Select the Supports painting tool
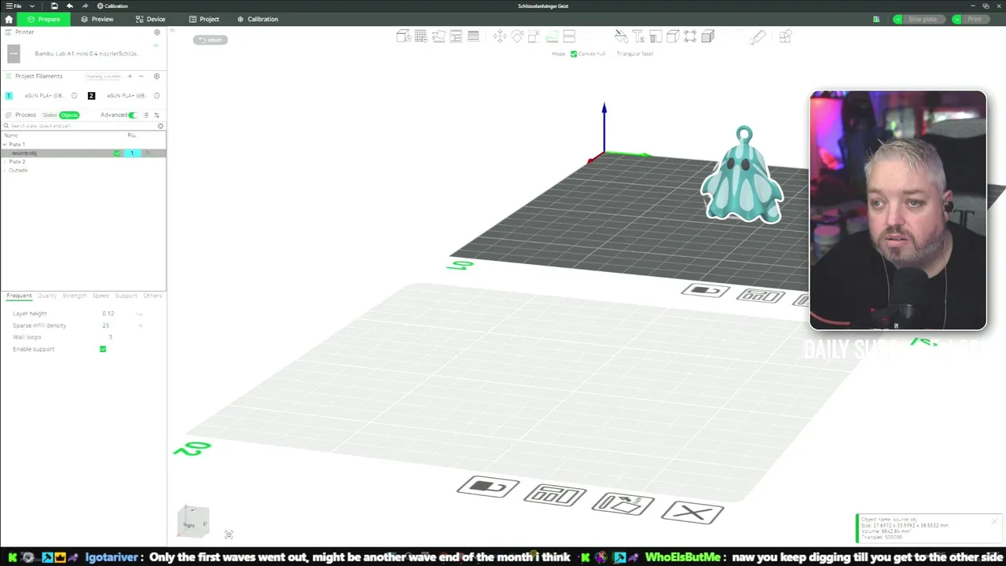The height and width of the screenshot is (566, 1006). pos(655,36)
